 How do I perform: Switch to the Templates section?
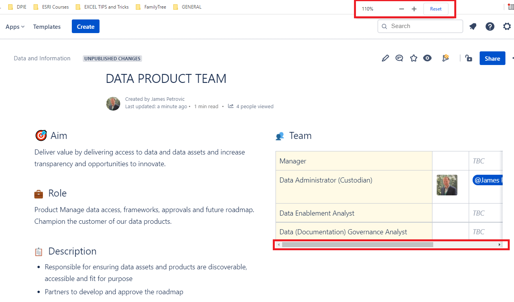click(47, 26)
